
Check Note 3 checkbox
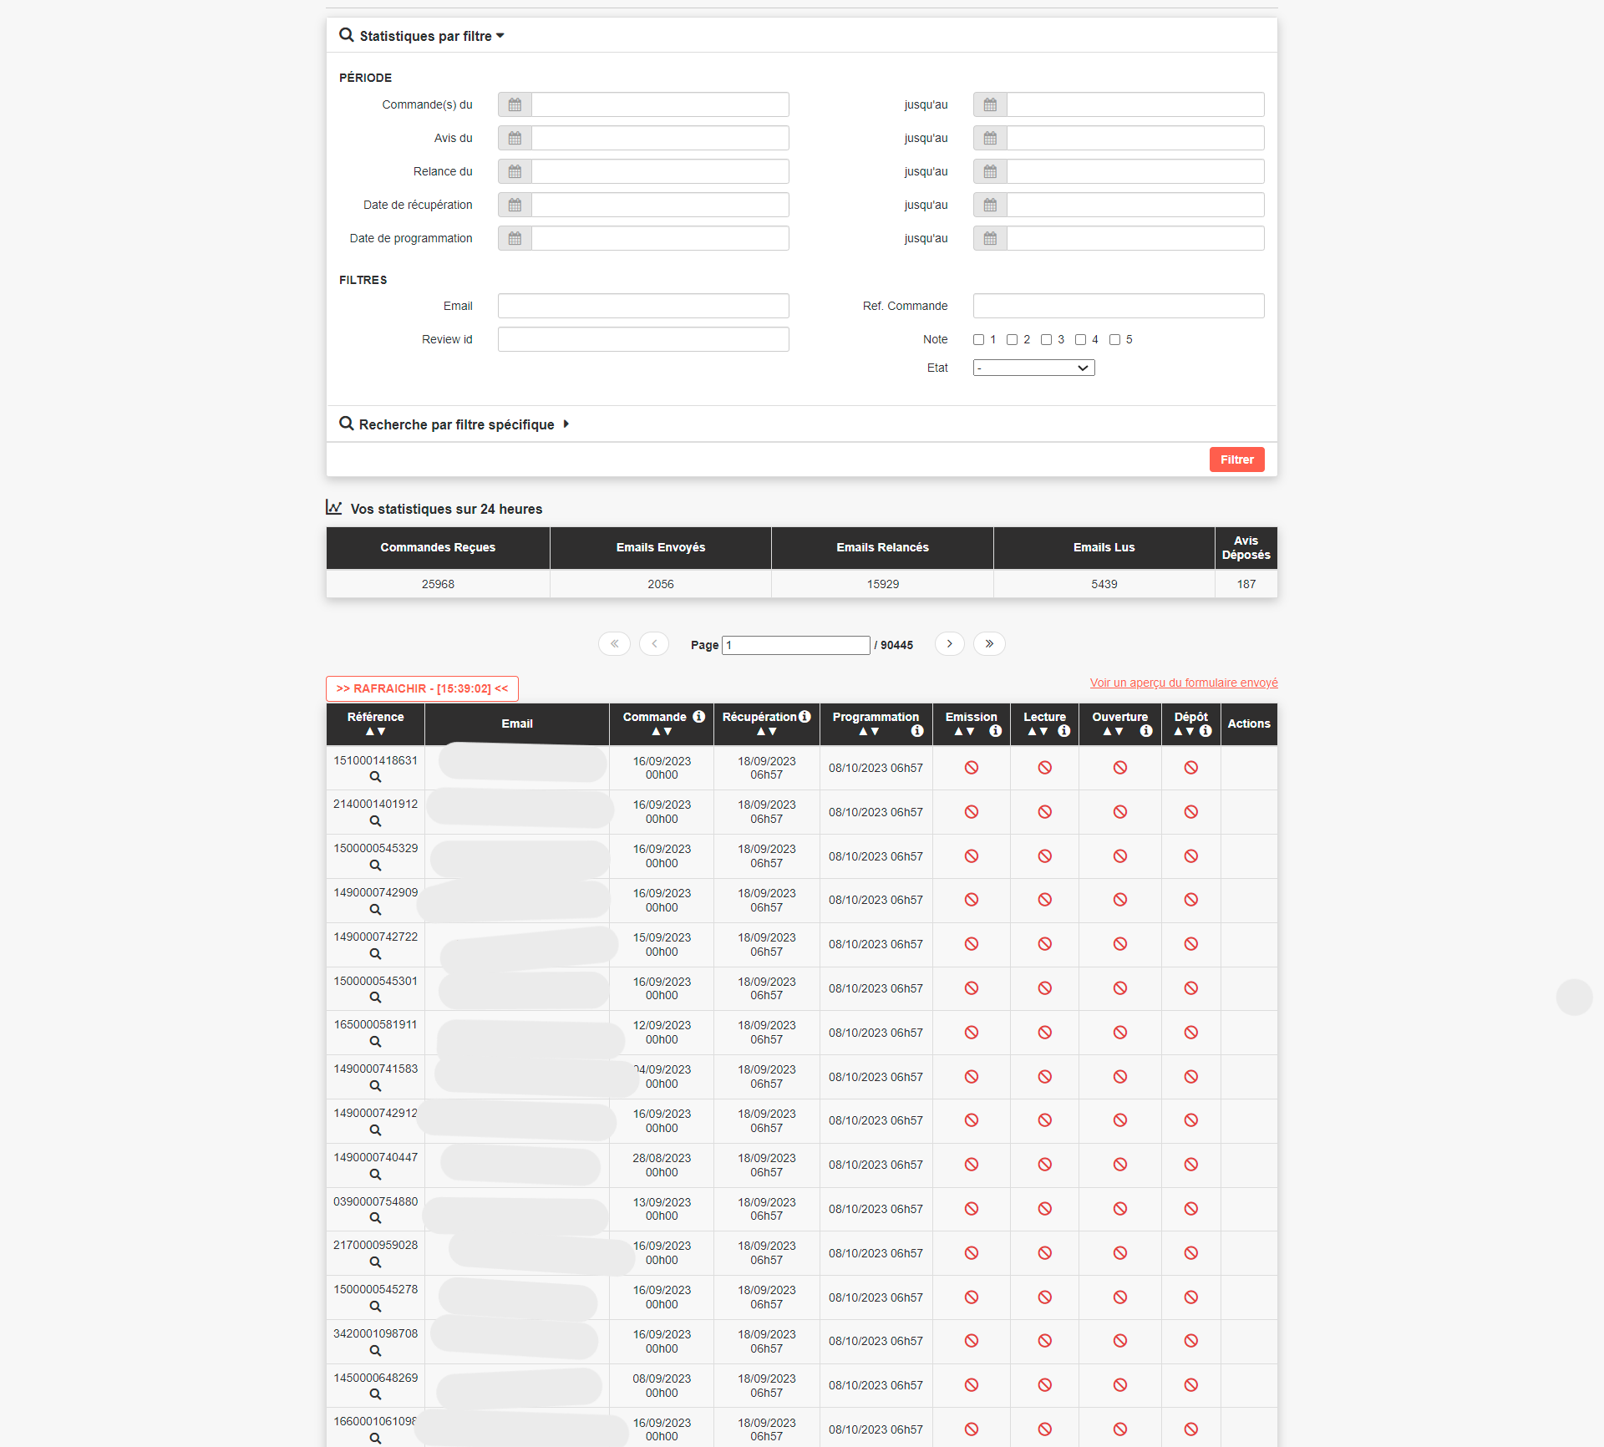click(1046, 340)
